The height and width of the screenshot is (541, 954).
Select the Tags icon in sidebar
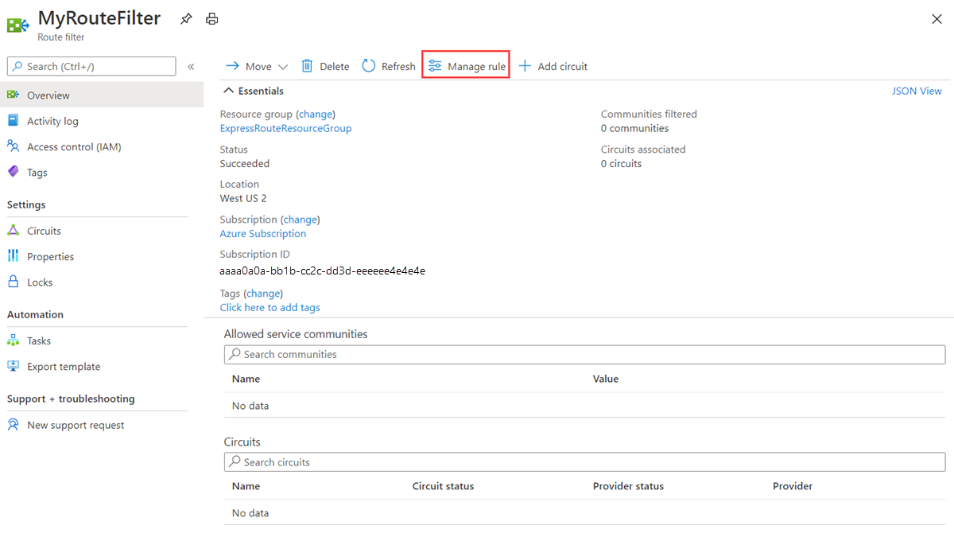click(x=36, y=172)
